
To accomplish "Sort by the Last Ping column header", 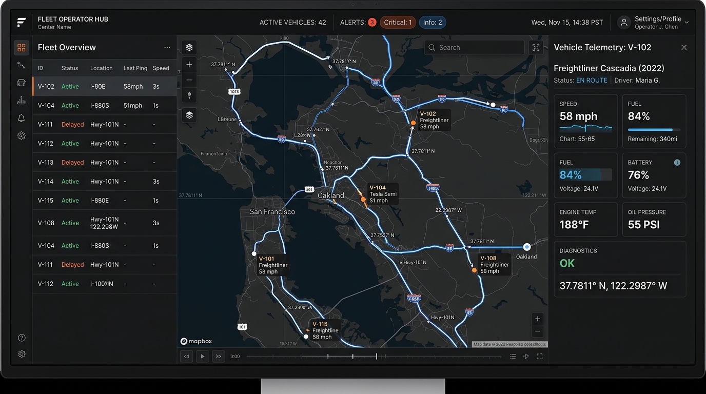I will [135, 68].
